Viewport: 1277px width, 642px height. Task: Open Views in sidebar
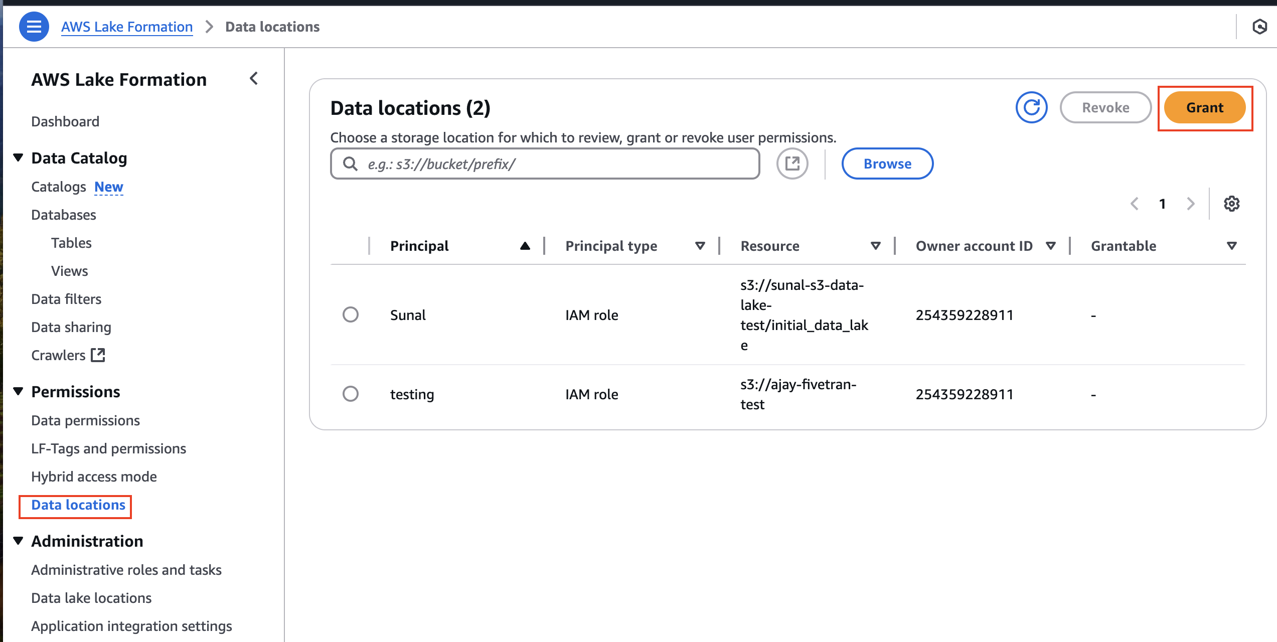(x=70, y=271)
